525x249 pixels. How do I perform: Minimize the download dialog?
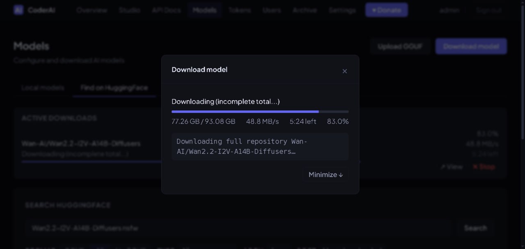pyautogui.click(x=326, y=174)
